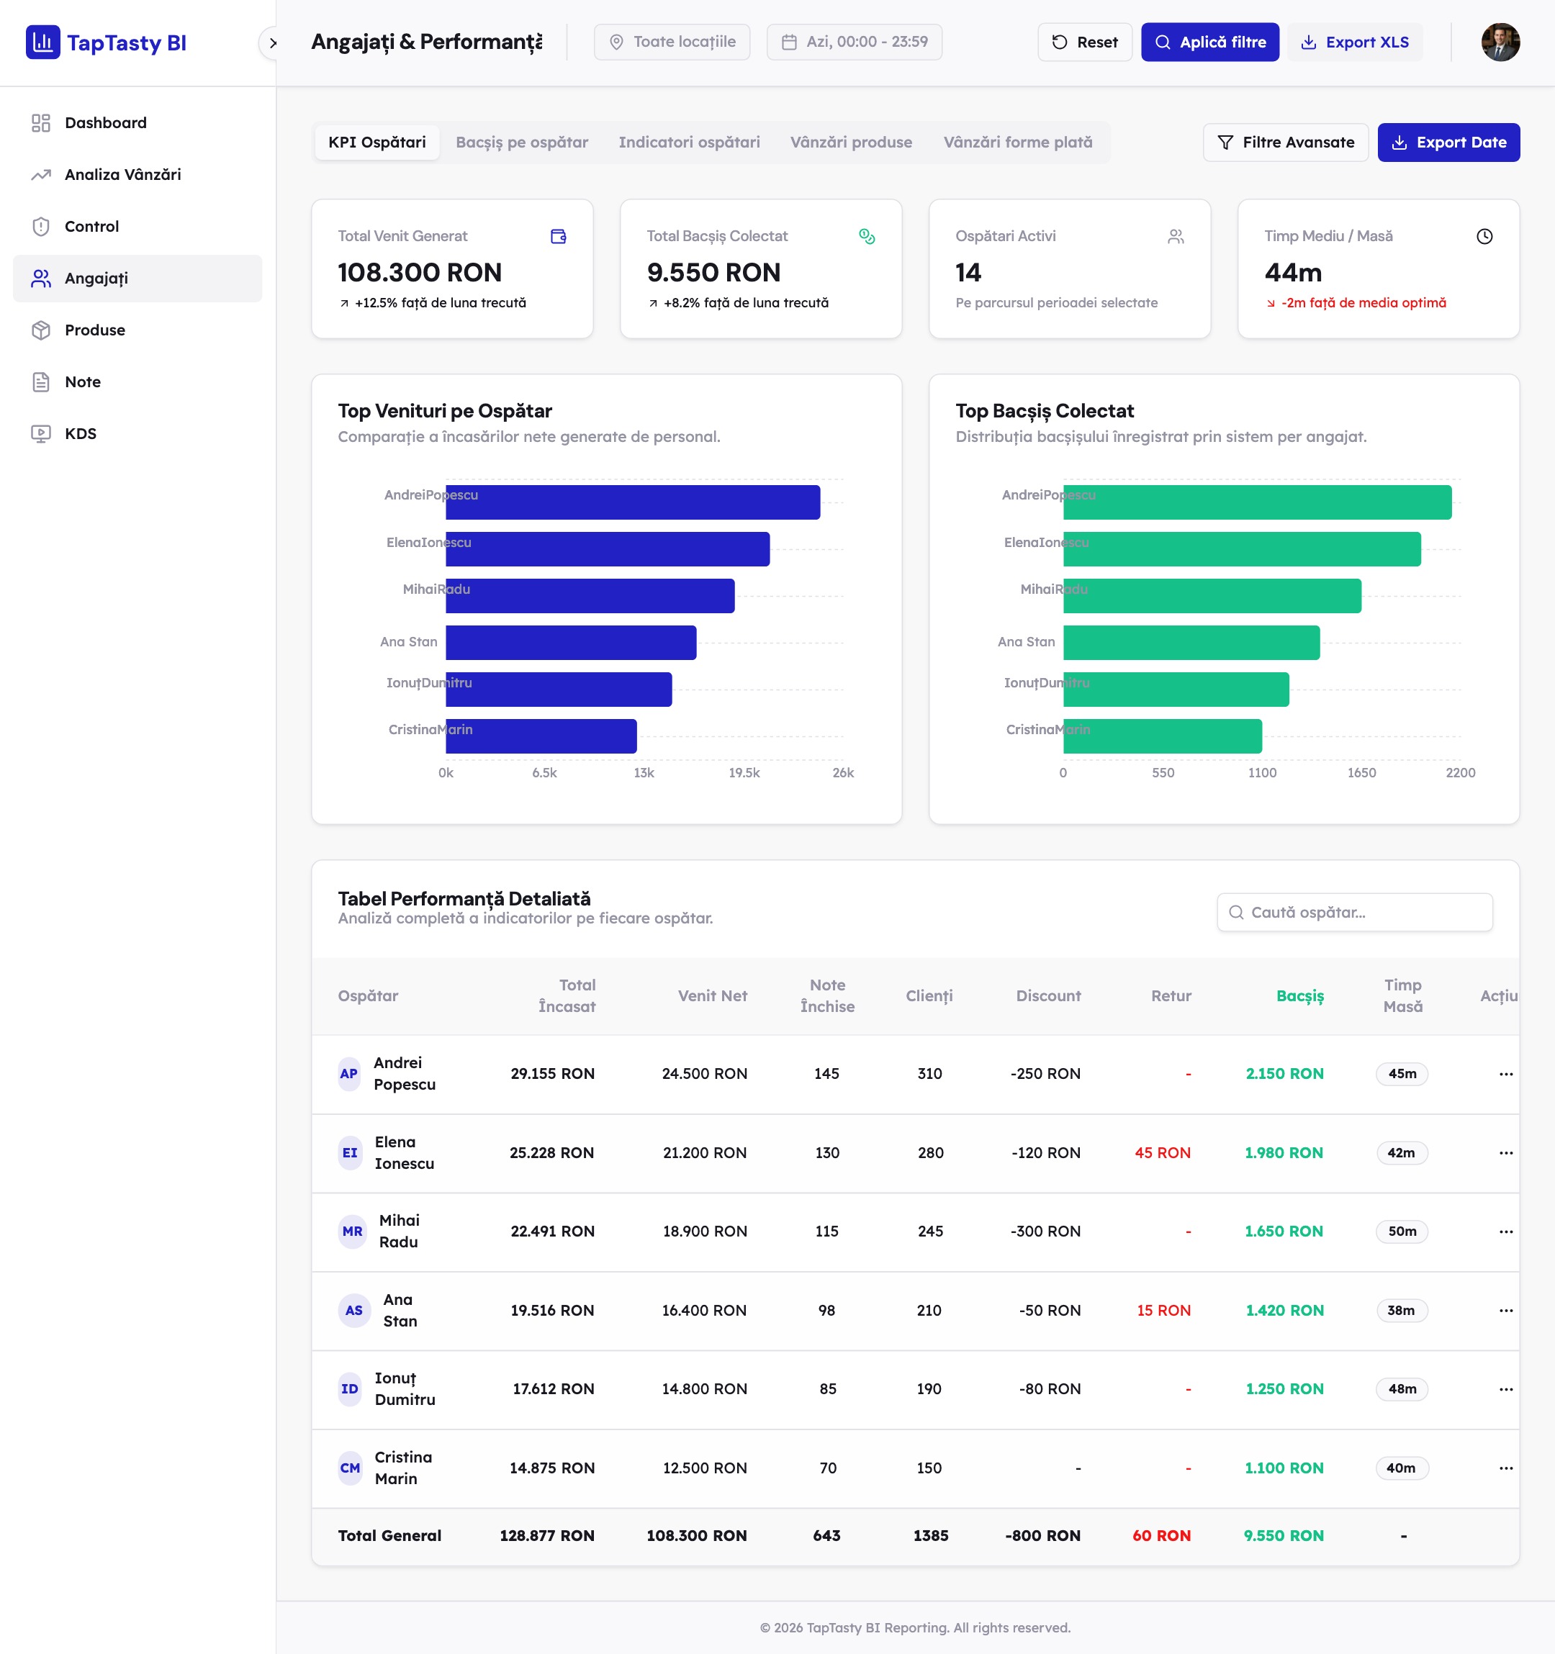The width and height of the screenshot is (1555, 1654).
Task: Click the Ana Stan green tip bar
Action: [1191, 642]
